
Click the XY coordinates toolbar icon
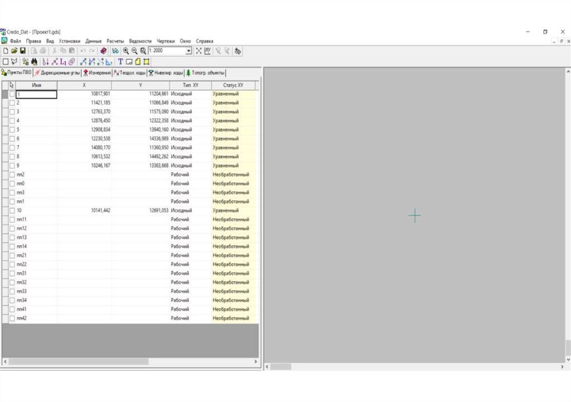(x=207, y=51)
